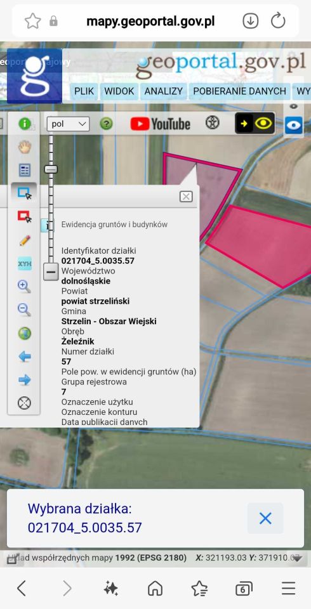Open language dropdown showing pol
The height and width of the screenshot is (609, 311).
tap(68, 124)
